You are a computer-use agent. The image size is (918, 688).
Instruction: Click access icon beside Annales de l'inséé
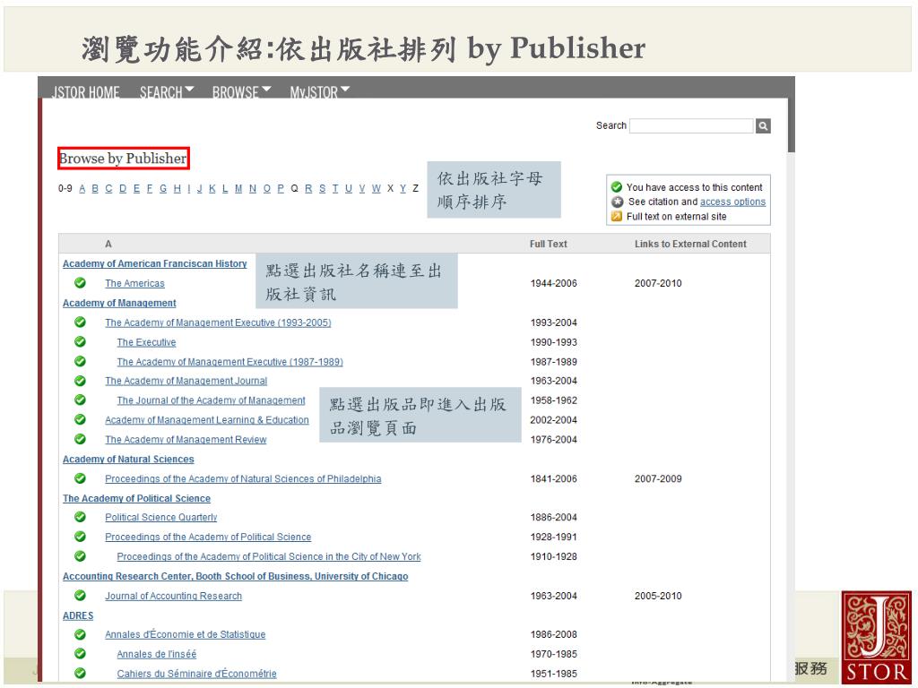tap(80, 653)
